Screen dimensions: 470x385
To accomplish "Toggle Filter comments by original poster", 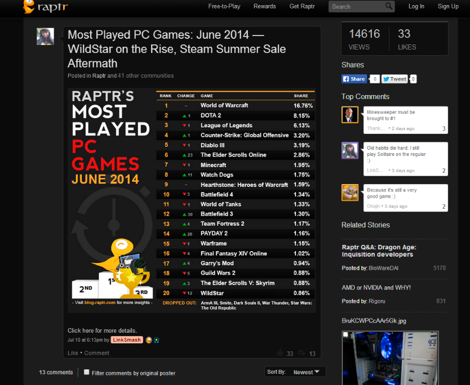I will (87, 372).
